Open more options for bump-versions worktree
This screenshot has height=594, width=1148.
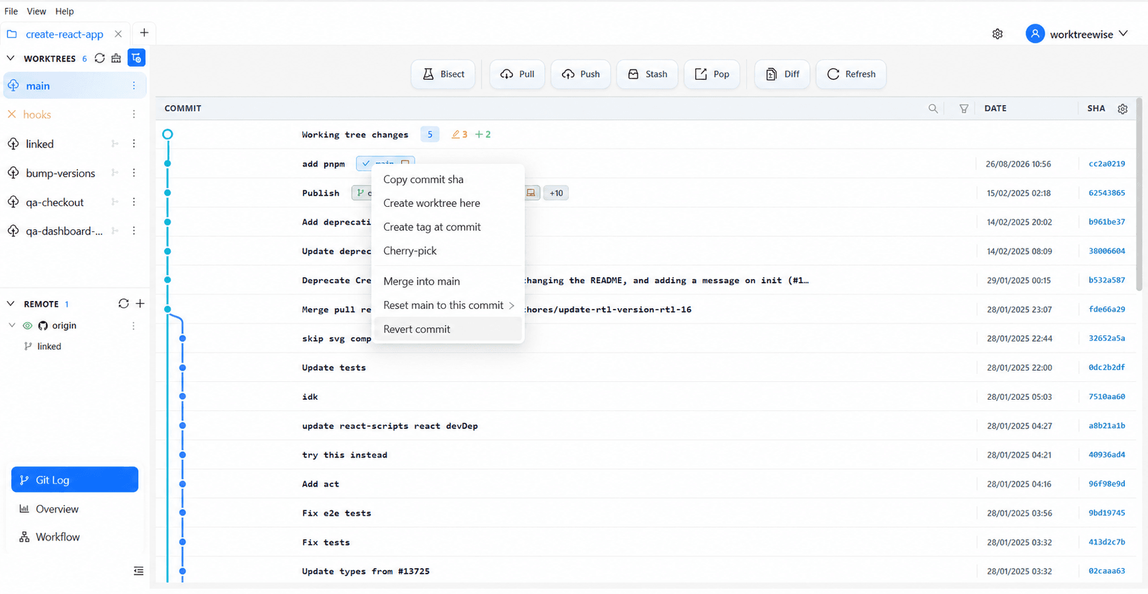(134, 173)
